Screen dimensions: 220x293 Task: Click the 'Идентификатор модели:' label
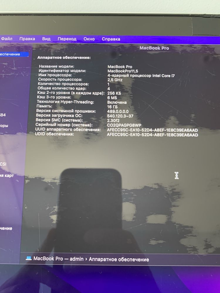pos(62,71)
